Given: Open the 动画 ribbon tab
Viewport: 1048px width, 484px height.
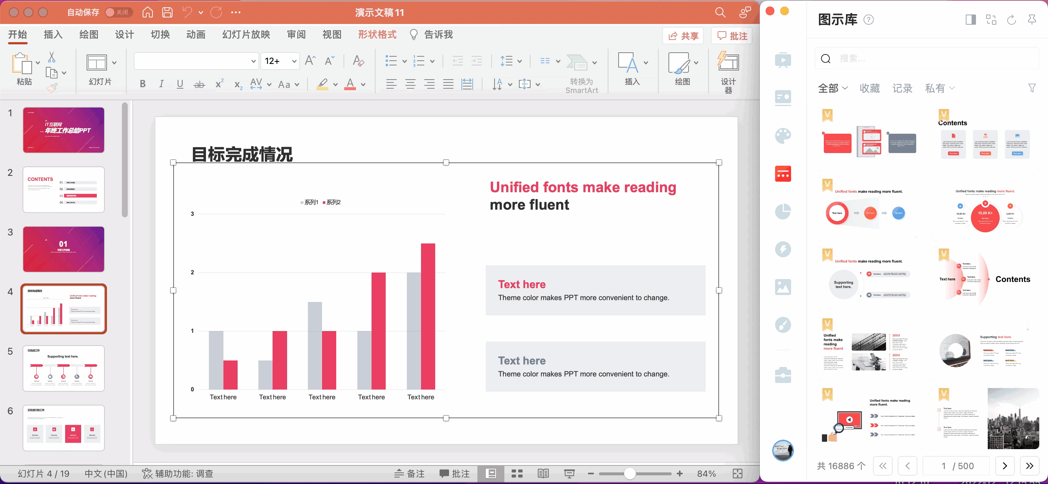Looking at the screenshot, I should [196, 35].
